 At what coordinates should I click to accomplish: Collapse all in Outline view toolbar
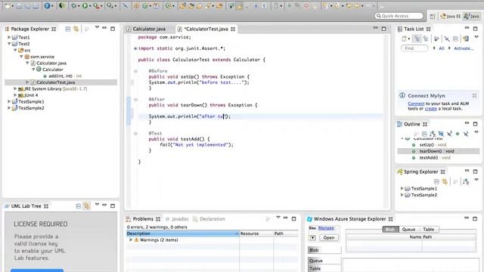point(424,134)
